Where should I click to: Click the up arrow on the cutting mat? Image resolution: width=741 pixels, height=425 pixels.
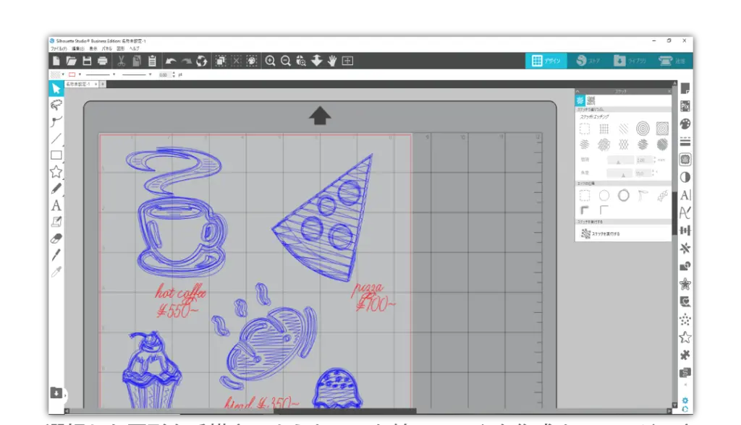pos(320,116)
